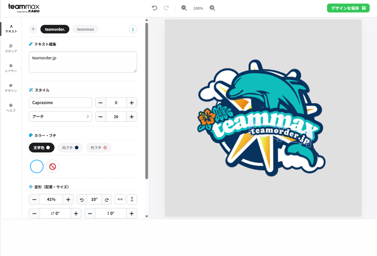Select teamorder.jp text on the canvas

[281, 134]
